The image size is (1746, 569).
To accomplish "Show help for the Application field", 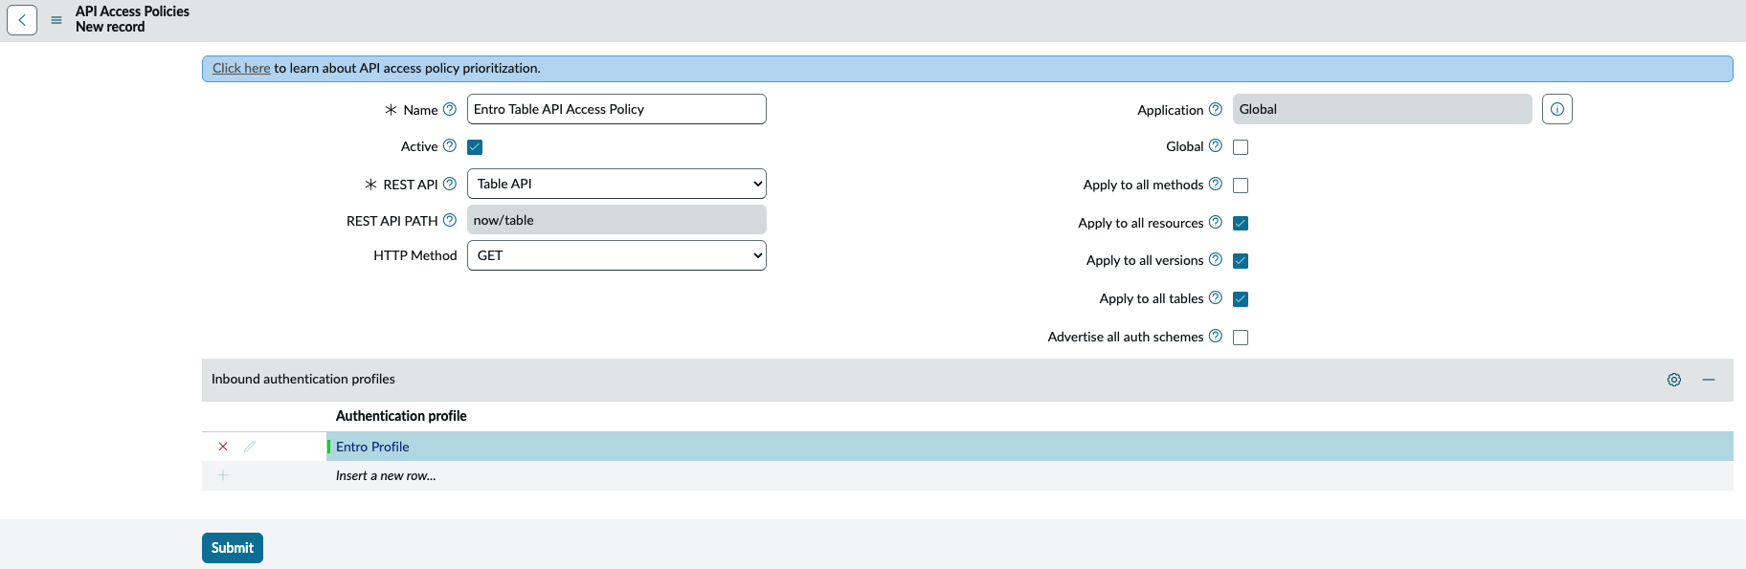I will coord(1216,109).
